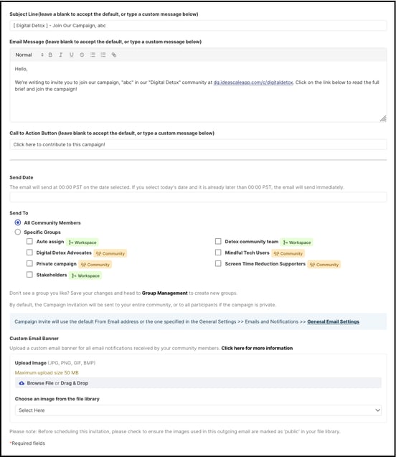Insert numbered list in email message
The image size is (396, 457).
pyautogui.click(x=93, y=55)
